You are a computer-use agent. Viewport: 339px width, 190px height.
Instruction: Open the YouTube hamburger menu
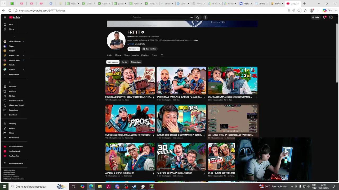point(5,17)
